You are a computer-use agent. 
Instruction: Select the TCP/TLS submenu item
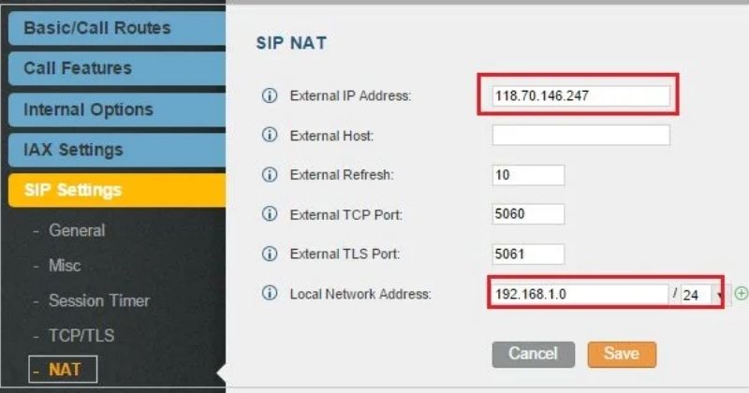click(x=81, y=336)
